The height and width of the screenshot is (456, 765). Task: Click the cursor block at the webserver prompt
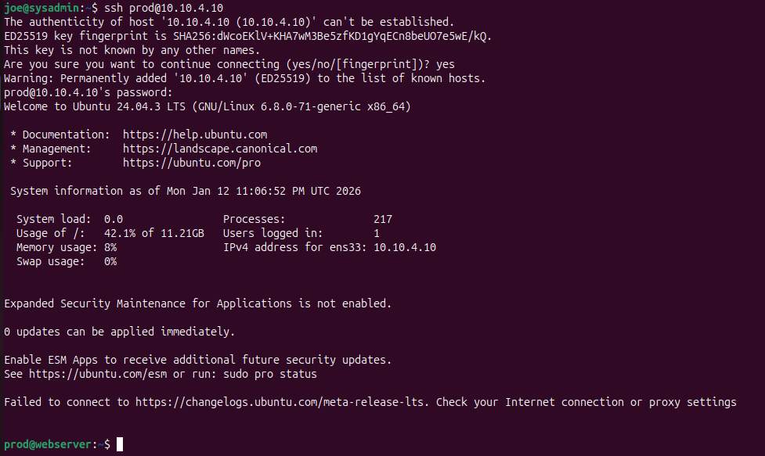120,444
